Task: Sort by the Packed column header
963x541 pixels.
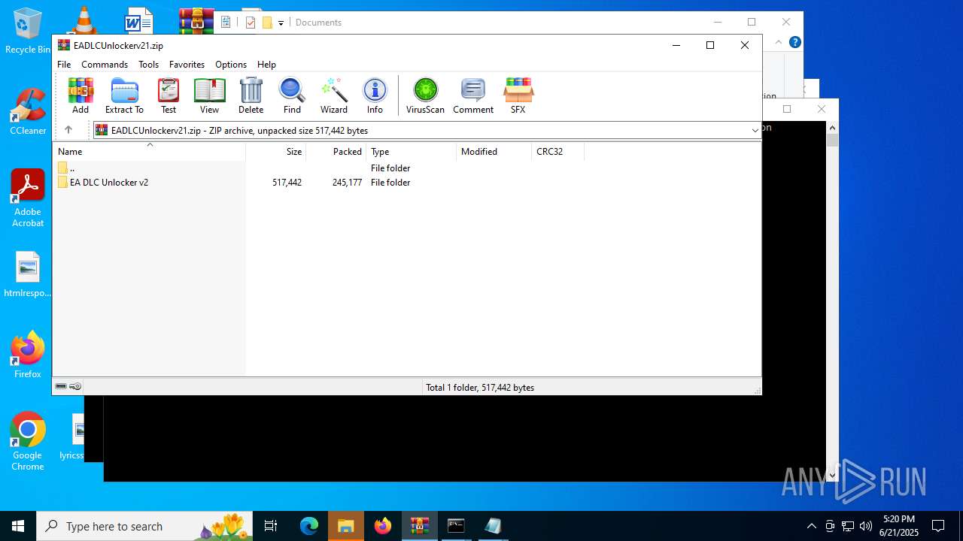Action: point(336,151)
